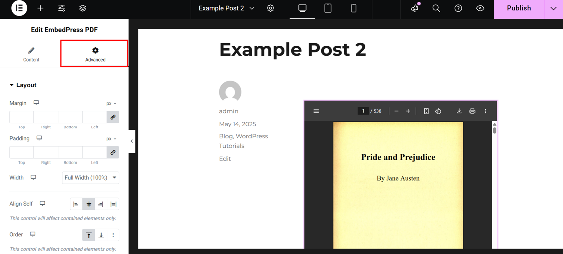Select the Advanced tab
The height and width of the screenshot is (254, 563).
pos(95,54)
